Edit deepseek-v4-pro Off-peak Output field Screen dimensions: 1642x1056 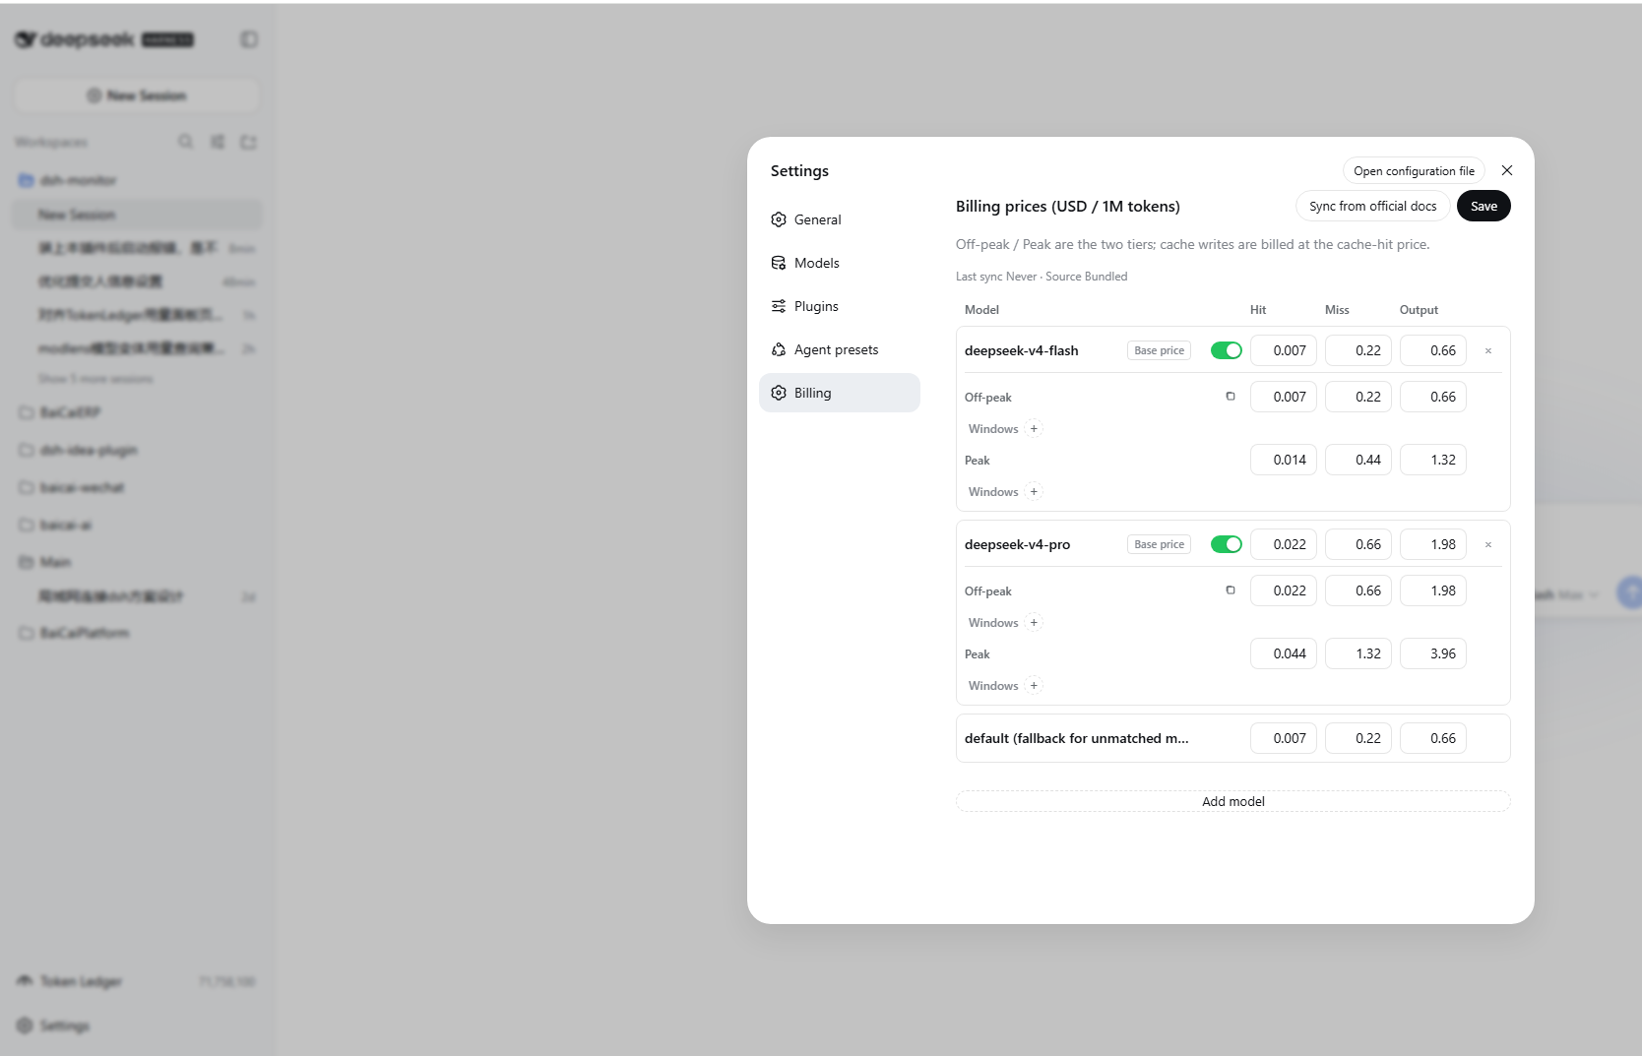pyautogui.click(x=1433, y=590)
